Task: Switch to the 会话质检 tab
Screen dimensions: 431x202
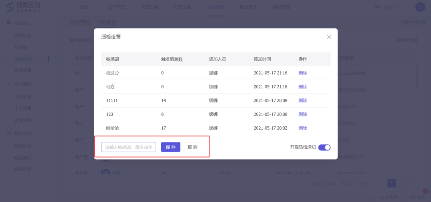Action: pos(107,22)
